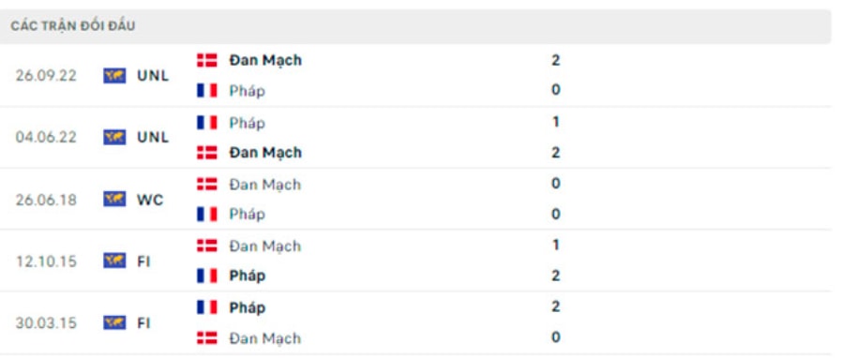Click France flag in 04.06.22 match
This screenshot has height=358, width=843.
206,123
